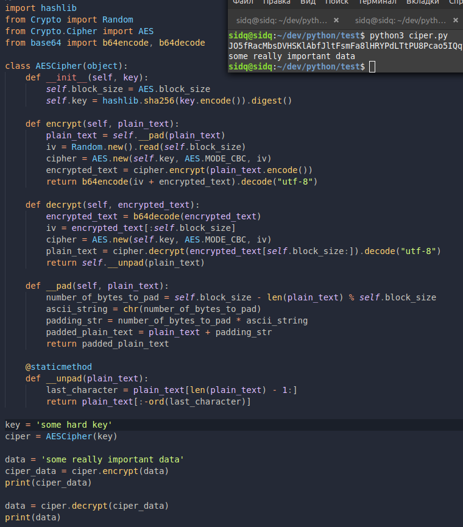Click the 'some really important data' terminal output
463x527 pixels.
[x=292, y=56]
